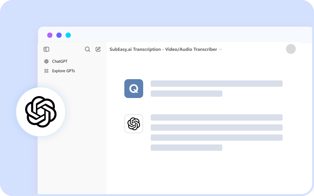The image size is (314, 196).
Task: Click the cyan window control dot
Action: tap(68, 35)
